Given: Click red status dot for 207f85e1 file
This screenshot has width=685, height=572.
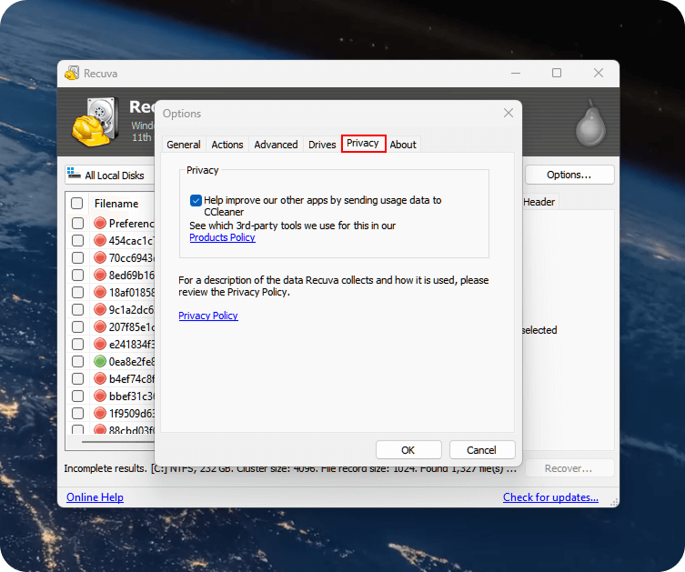Looking at the screenshot, I should pyautogui.click(x=100, y=326).
